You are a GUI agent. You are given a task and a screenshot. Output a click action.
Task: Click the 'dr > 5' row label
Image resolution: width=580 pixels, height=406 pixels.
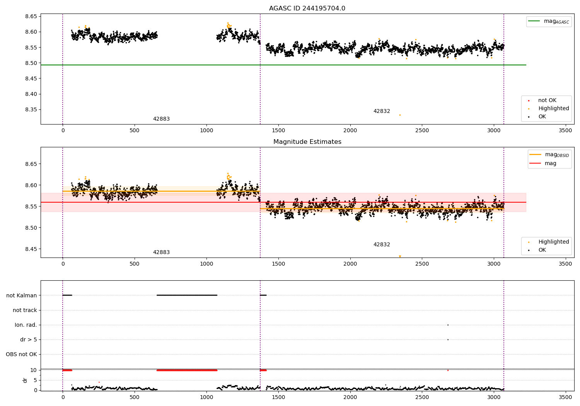coord(29,339)
